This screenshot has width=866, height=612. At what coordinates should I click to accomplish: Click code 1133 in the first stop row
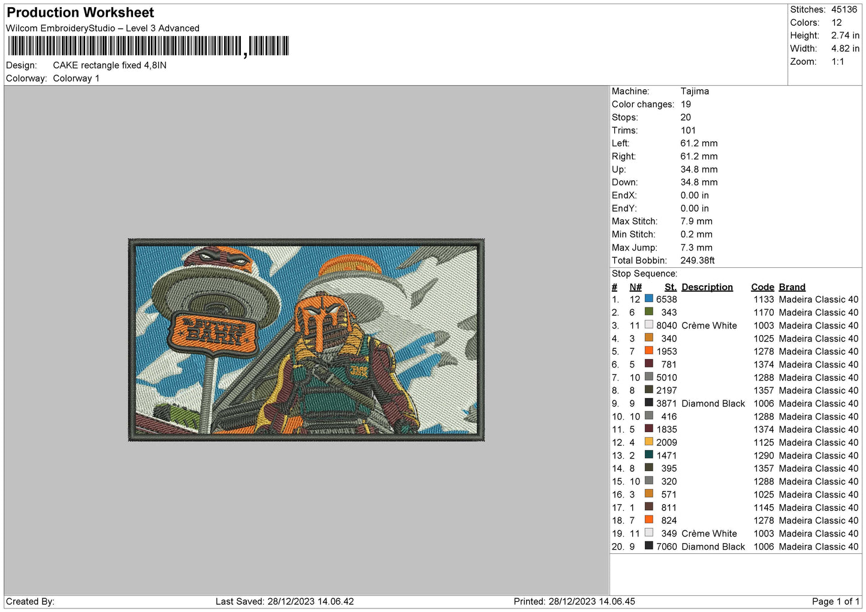point(764,300)
